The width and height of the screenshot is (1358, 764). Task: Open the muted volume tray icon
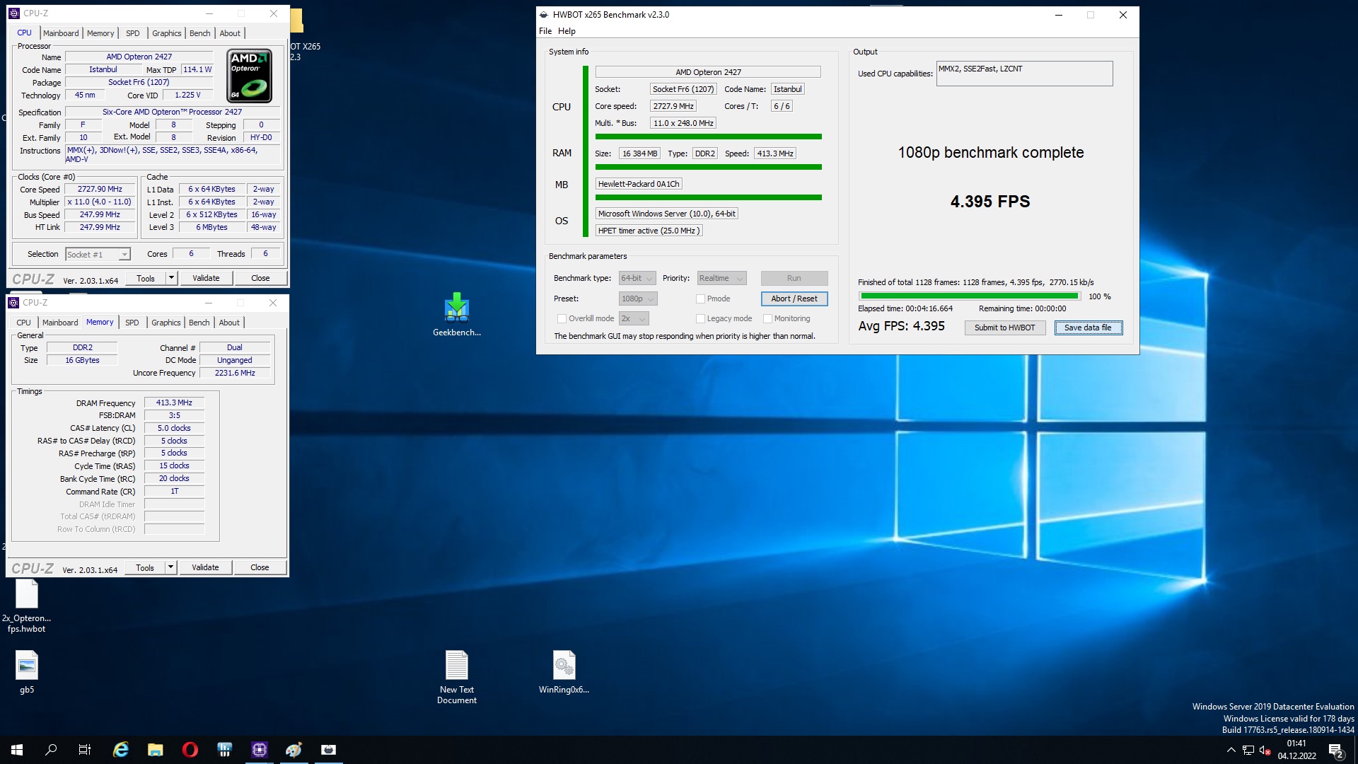pyautogui.click(x=1265, y=751)
